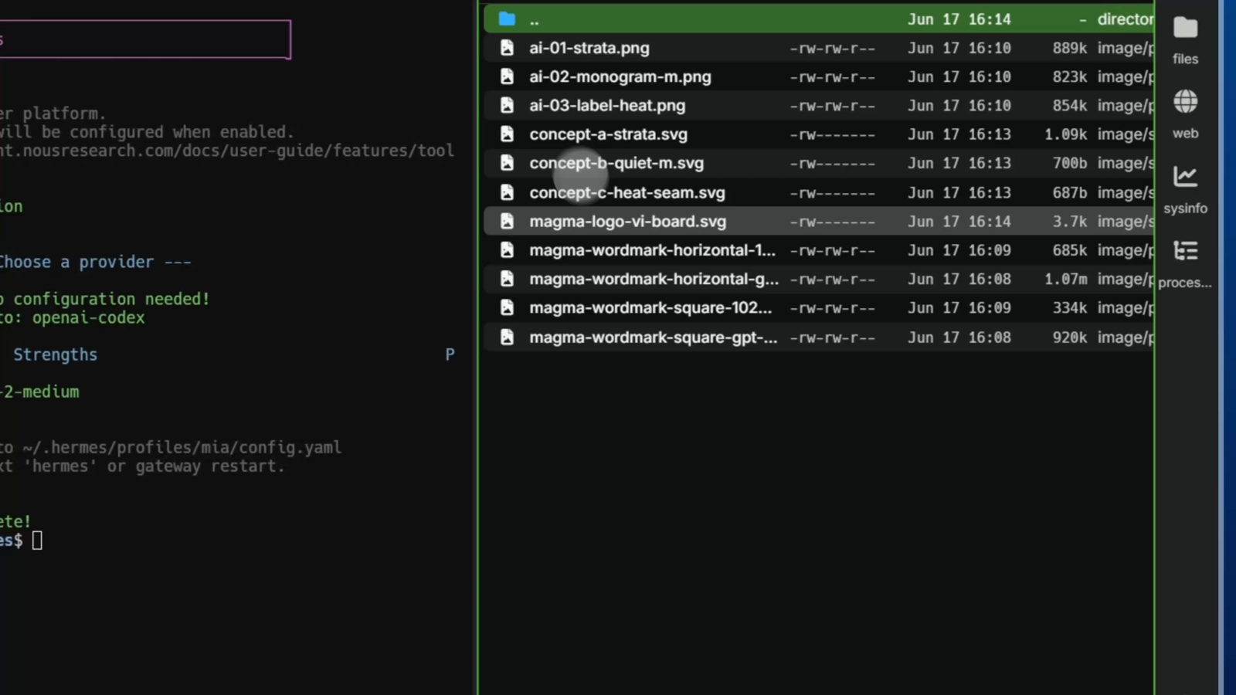Open the web sidebar widget
The width and height of the screenshot is (1236, 695).
(x=1185, y=114)
